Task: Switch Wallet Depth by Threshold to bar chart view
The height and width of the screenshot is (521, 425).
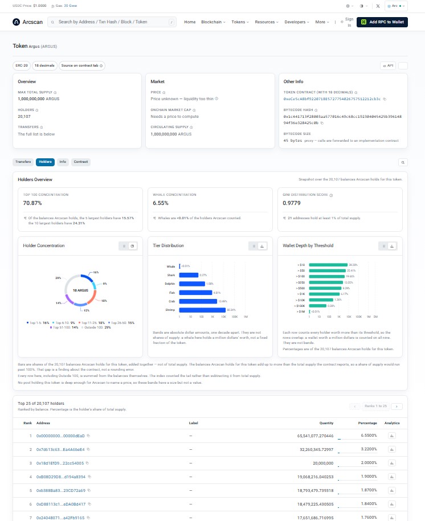Action: coord(393,246)
